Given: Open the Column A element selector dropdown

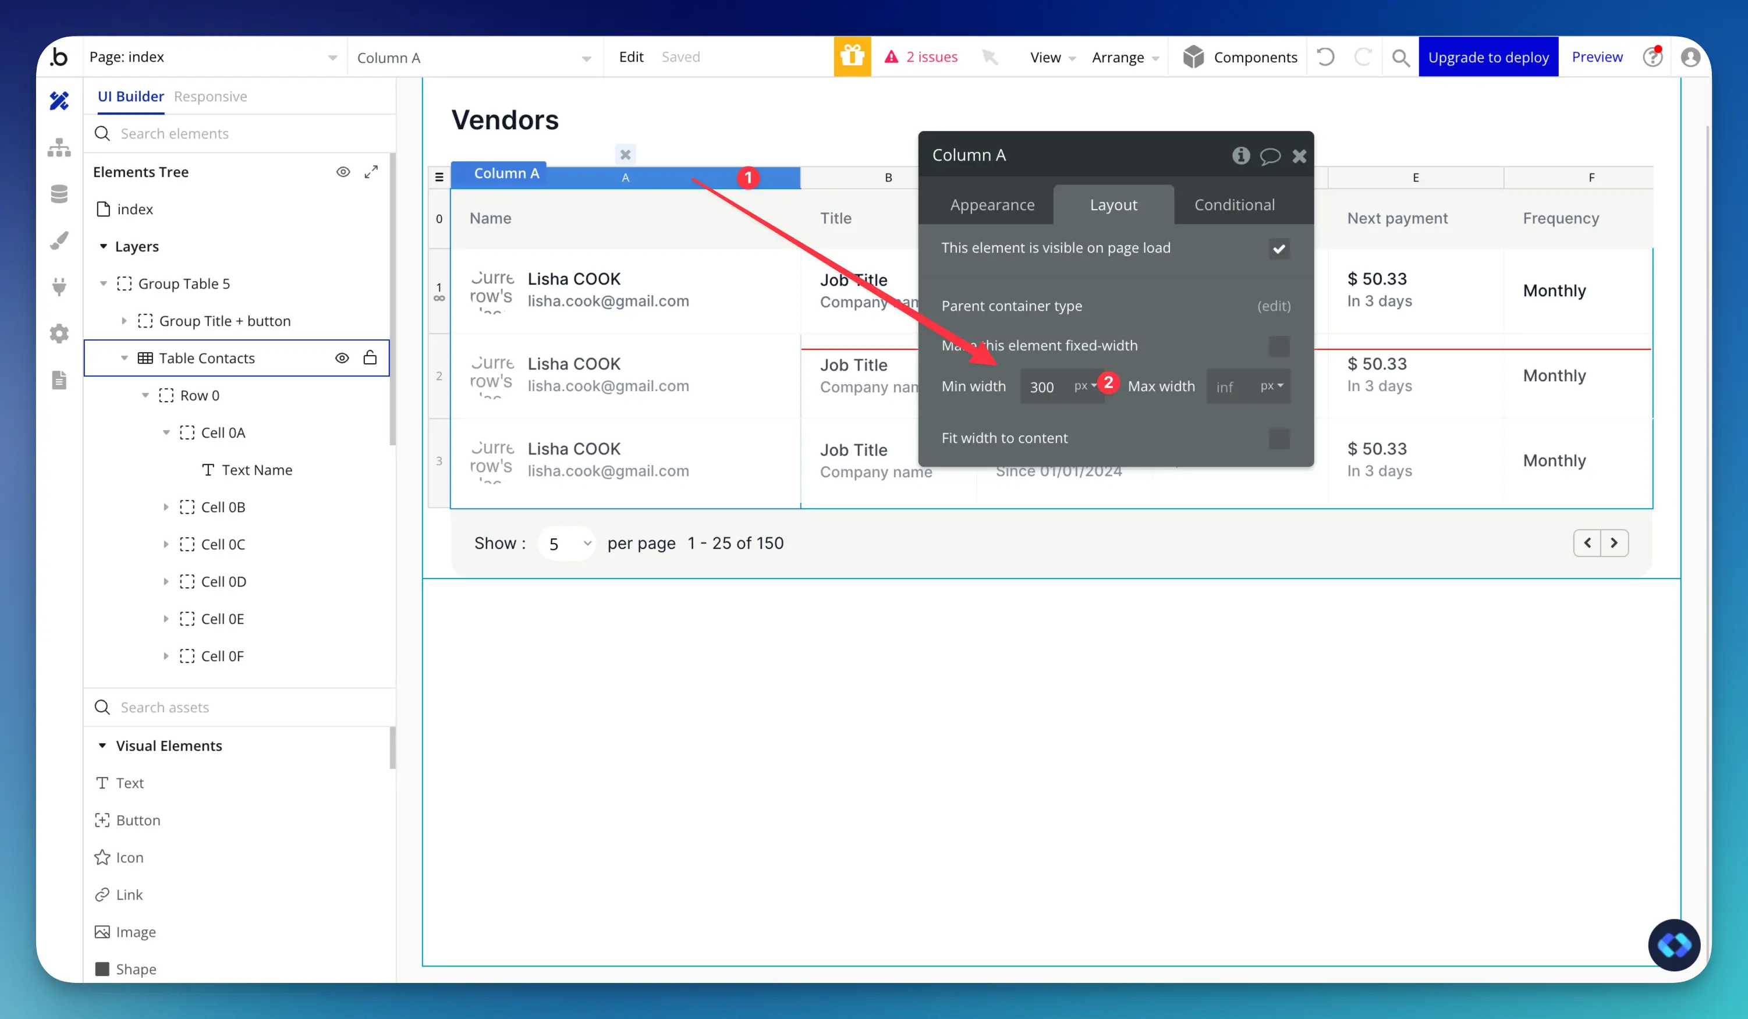Looking at the screenshot, I should (474, 58).
